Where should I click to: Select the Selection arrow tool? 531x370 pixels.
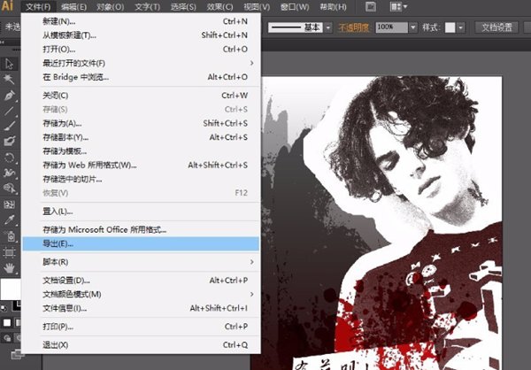[x=9, y=64]
